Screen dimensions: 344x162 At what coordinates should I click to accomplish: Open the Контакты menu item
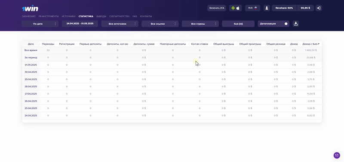(x=146, y=16)
